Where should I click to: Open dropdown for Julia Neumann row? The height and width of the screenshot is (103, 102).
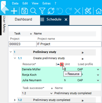[x=98, y=80]
